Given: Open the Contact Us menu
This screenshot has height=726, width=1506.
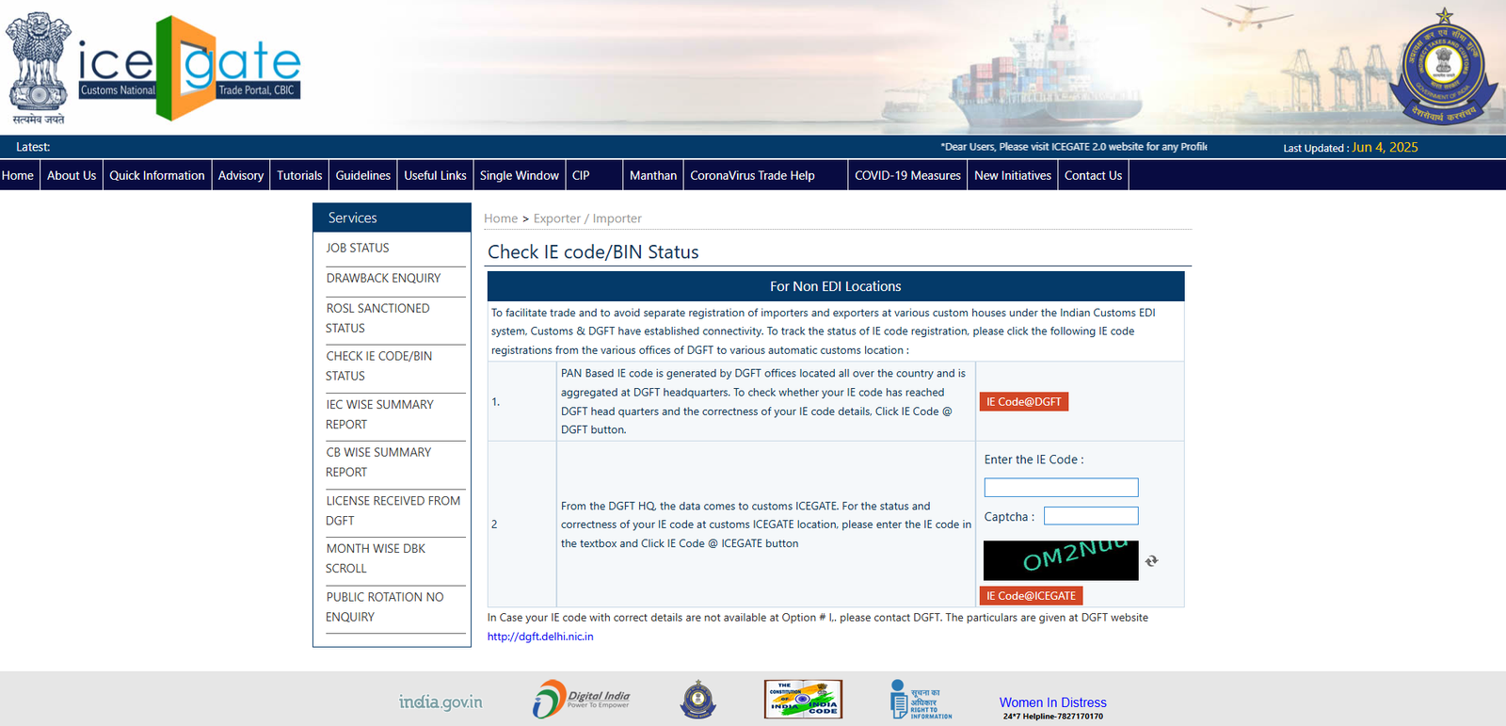Looking at the screenshot, I should [x=1093, y=175].
